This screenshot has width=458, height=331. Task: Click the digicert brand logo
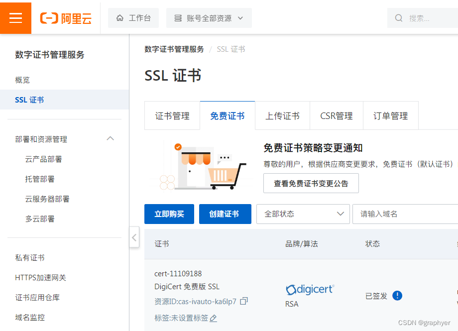(x=310, y=289)
